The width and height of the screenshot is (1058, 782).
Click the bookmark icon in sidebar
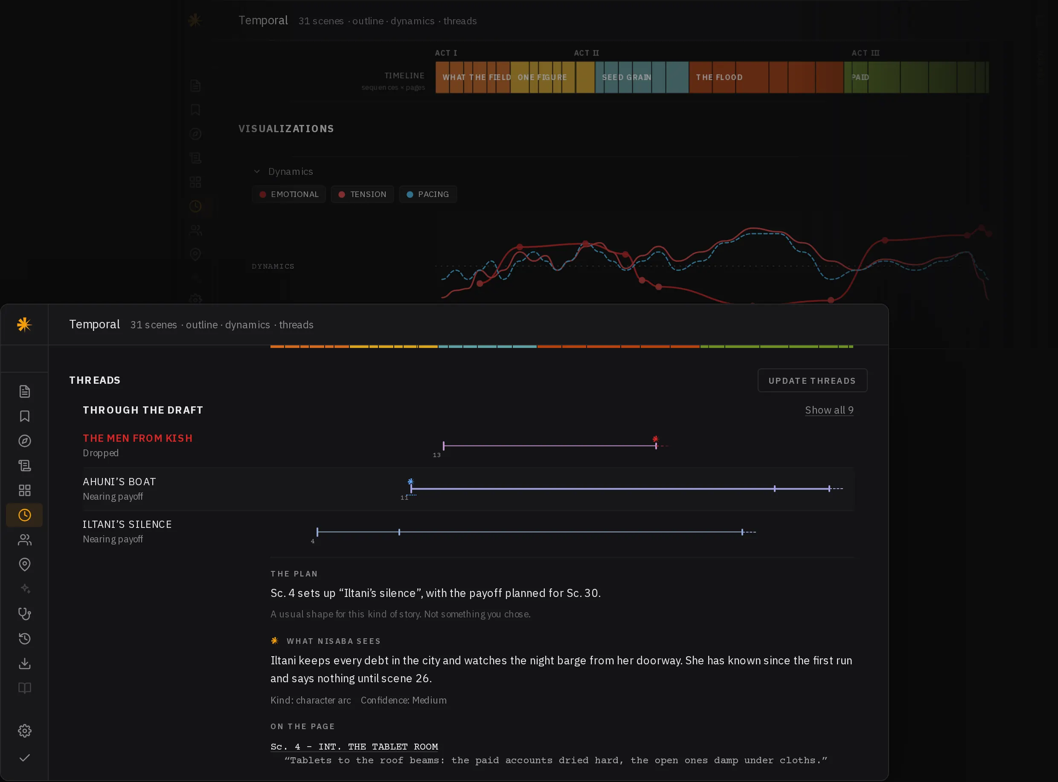click(x=25, y=416)
